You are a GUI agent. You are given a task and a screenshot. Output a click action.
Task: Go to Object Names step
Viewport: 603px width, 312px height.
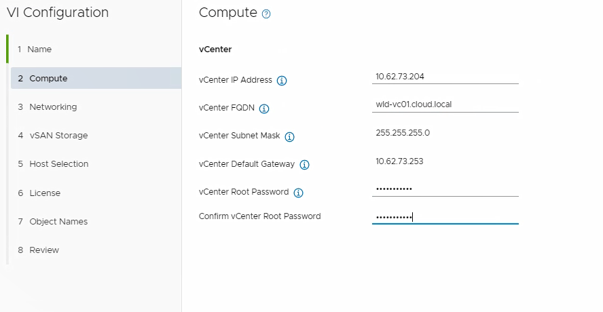(x=58, y=222)
